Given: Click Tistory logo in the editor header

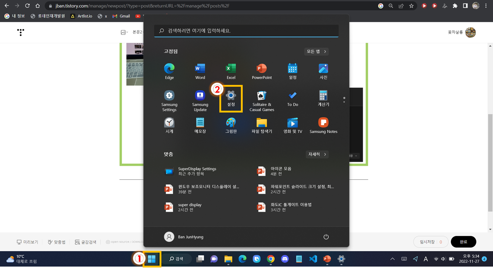Looking at the screenshot, I should pyautogui.click(x=21, y=32).
